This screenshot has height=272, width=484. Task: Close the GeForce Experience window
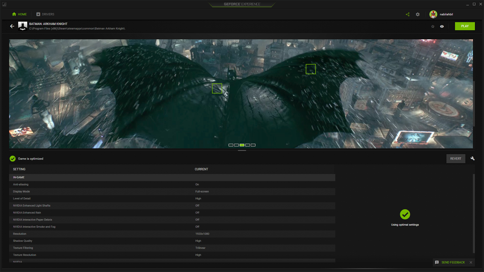click(481, 4)
